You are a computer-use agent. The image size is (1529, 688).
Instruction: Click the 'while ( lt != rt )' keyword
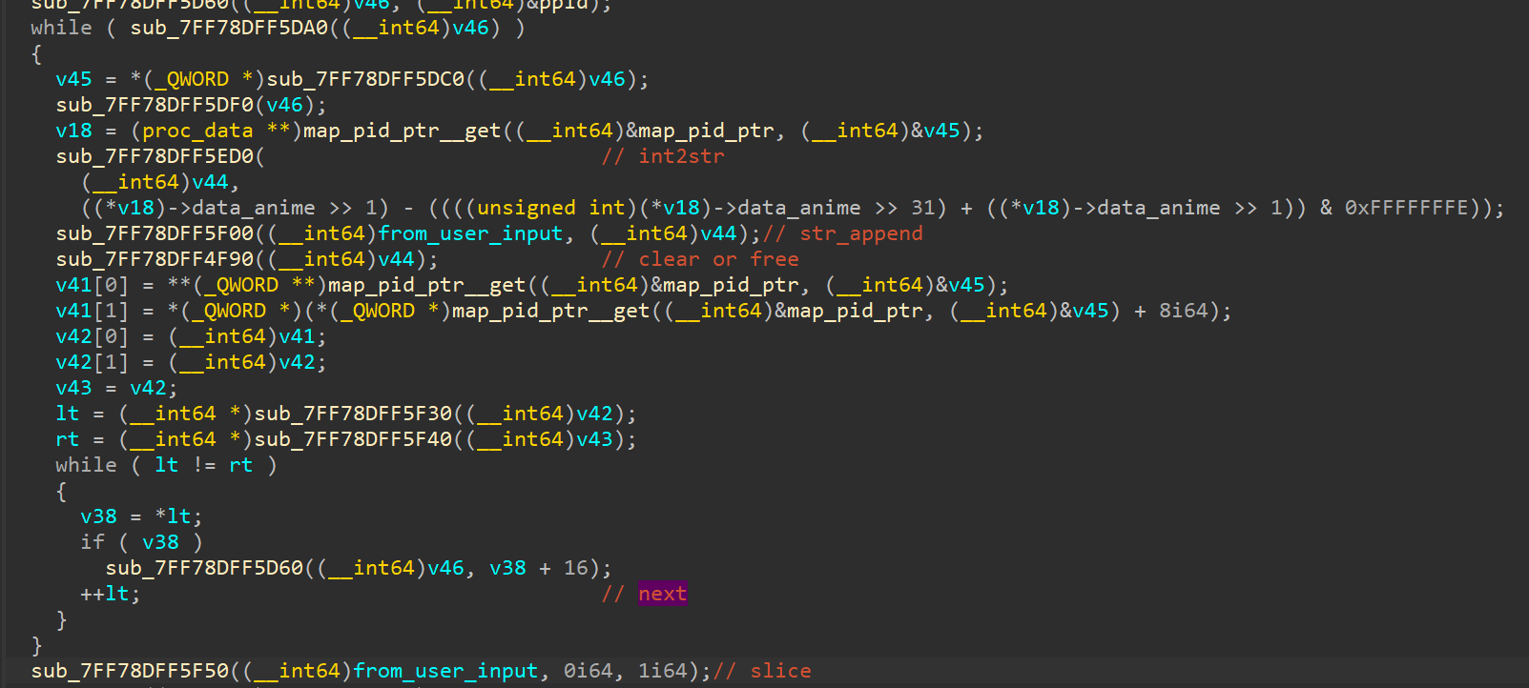coord(86,465)
